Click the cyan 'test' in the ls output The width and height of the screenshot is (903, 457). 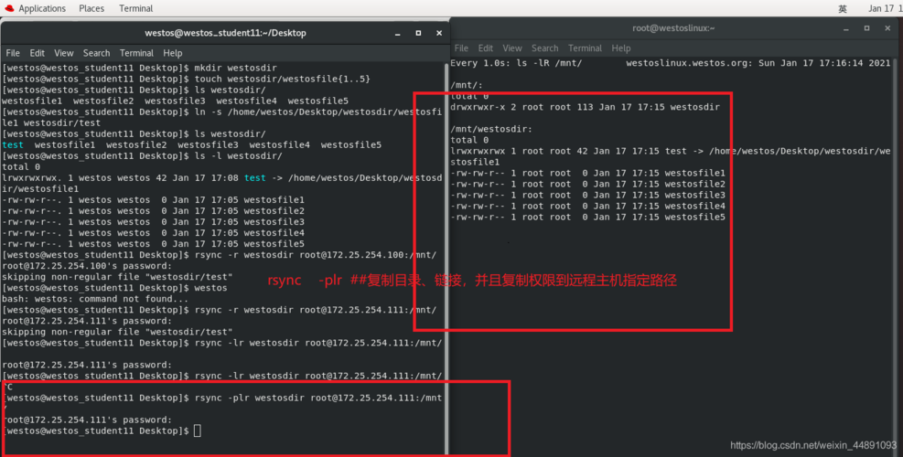tap(13, 145)
